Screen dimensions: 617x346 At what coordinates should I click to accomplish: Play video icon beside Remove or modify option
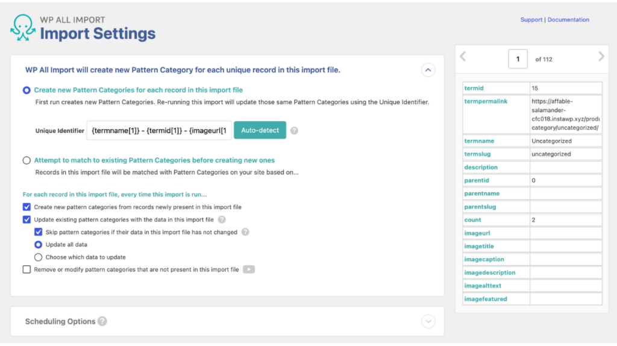point(249,269)
